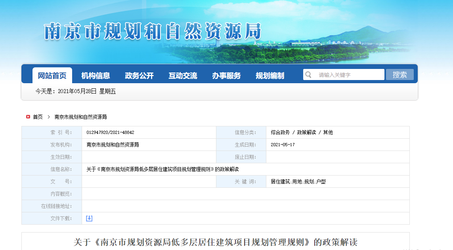Viewport: 453px width, 250px height.
Task: Click today's date text 2021年05月28日 星期五
Action: click(x=87, y=92)
